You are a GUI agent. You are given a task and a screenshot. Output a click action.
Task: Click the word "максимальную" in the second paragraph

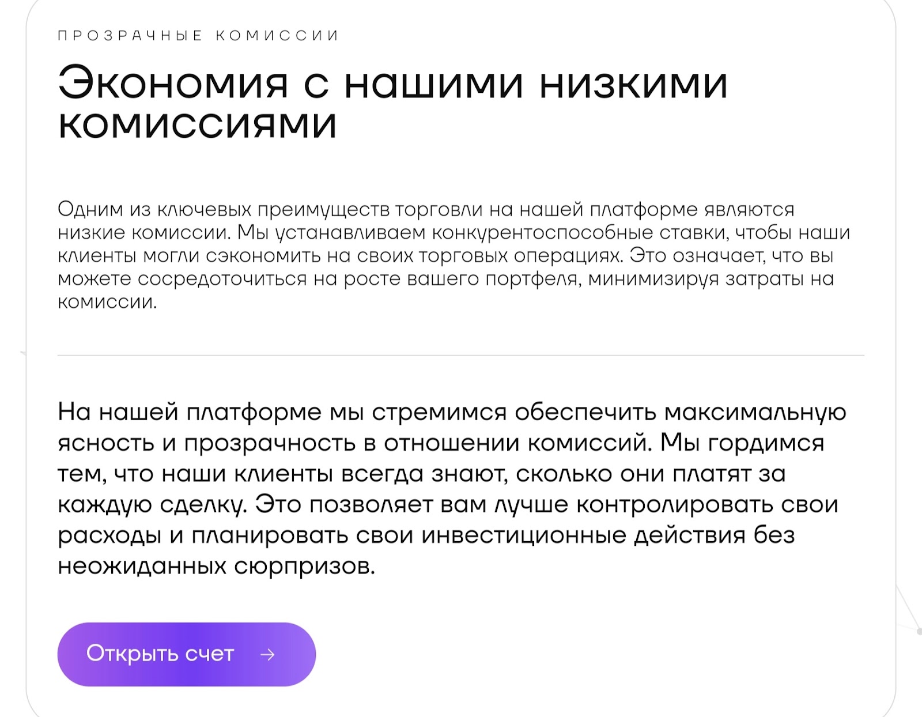pyautogui.click(x=755, y=412)
